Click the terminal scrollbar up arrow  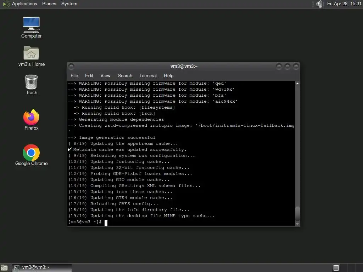tap(297, 84)
